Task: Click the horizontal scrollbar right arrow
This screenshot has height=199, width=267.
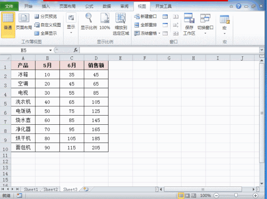Action: 254,189
